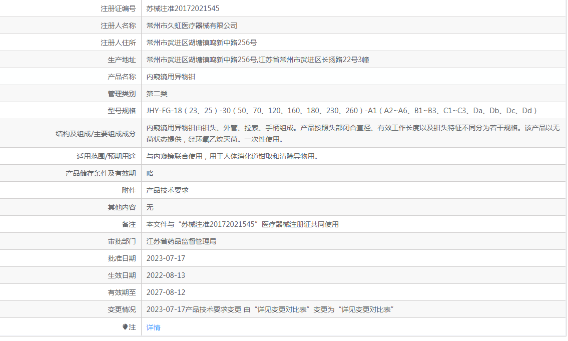Click the 附件 label
The image size is (568, 341).
(x=129, y=190)
